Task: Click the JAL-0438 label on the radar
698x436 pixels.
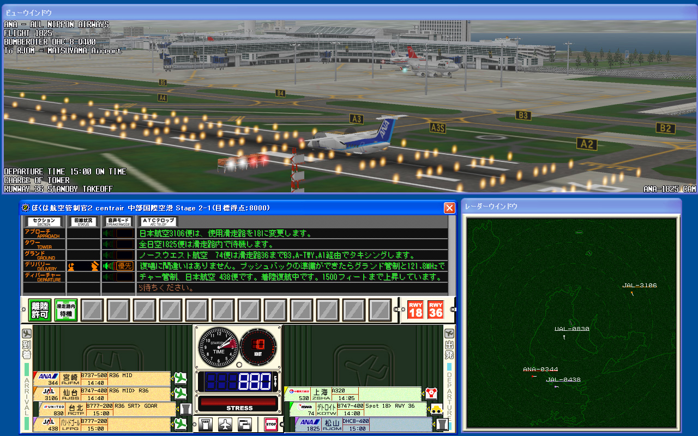Action: 563,379
